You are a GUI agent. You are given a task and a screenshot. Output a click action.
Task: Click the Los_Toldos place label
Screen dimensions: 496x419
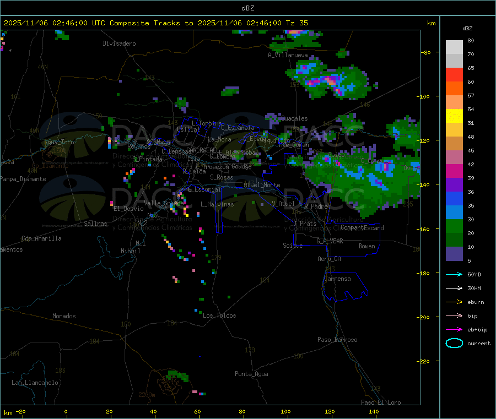point(219,315)
